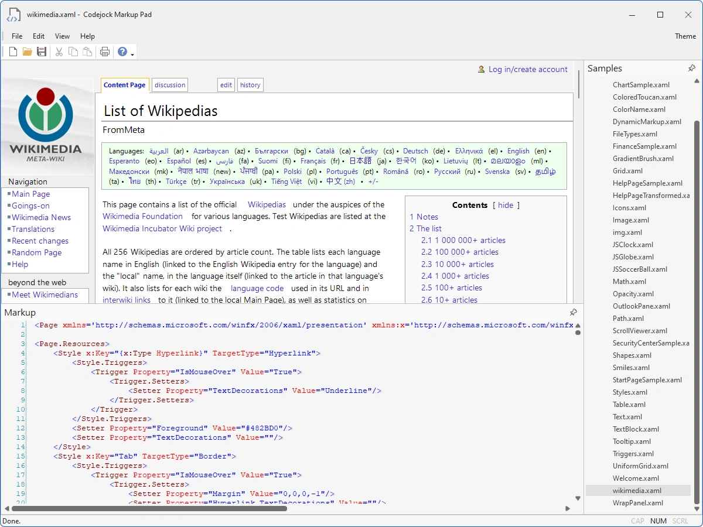The width and height of the screenshot is (703, 527).
Task: Click line 1 in the markup editor
Action: tap(303, 325)
